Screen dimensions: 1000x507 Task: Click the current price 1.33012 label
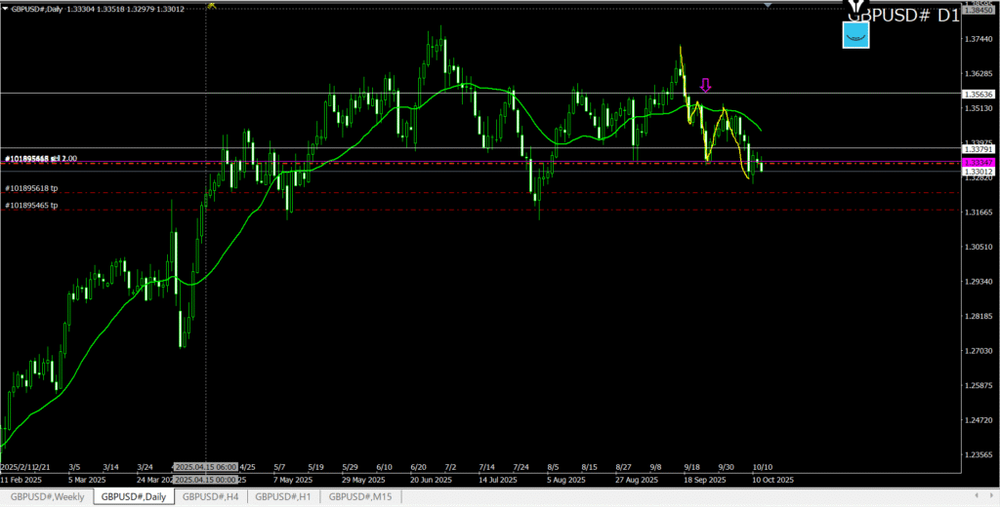978,173
